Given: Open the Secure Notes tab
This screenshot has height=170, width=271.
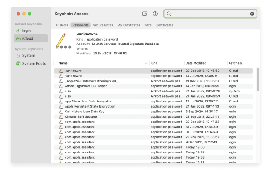Looking at the screenshot, I should (x=103, y=25).
